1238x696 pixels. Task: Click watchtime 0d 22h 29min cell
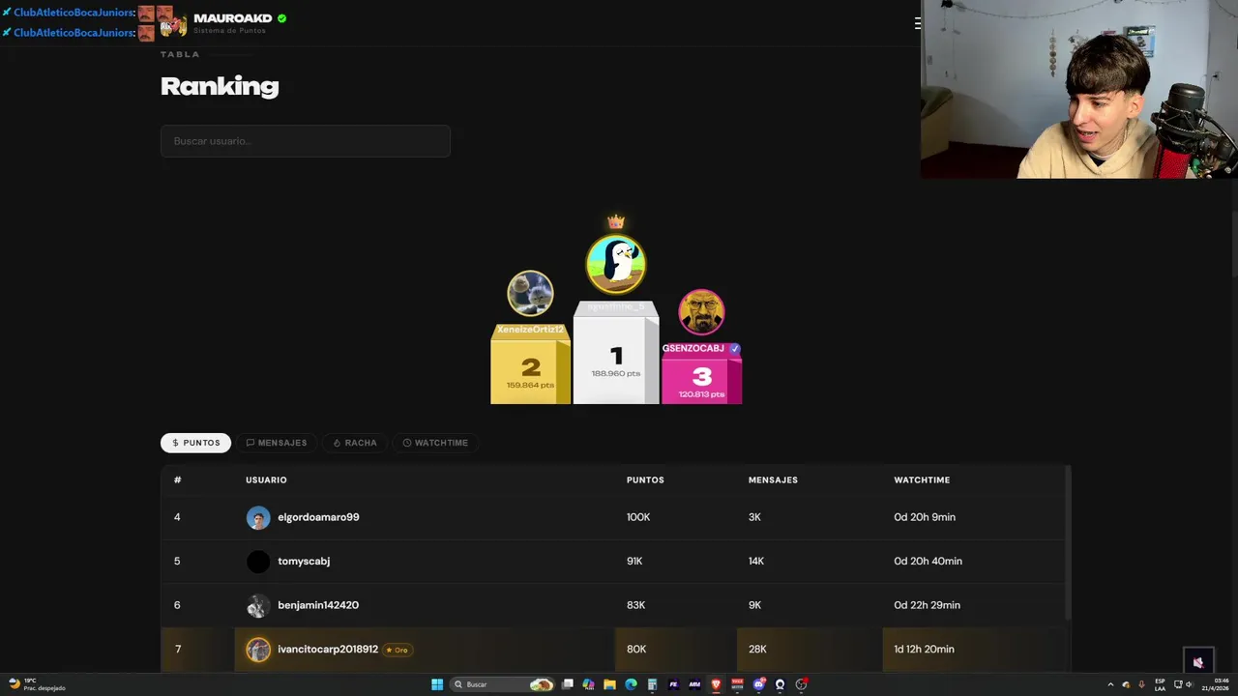coord(927,605)
